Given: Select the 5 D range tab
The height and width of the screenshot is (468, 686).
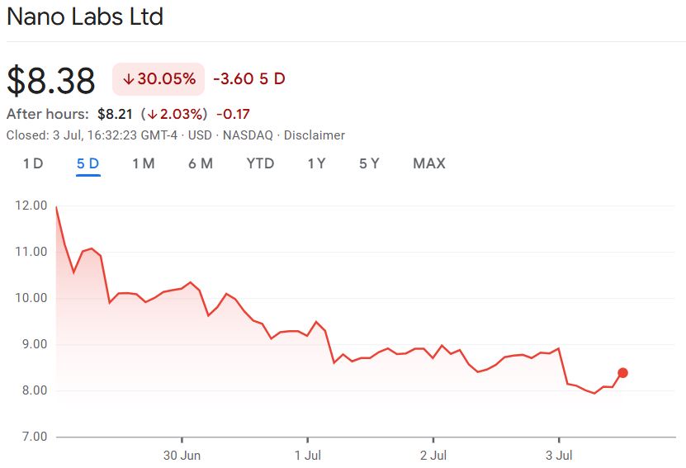Looking at the screenshot, I should (88, 163).
